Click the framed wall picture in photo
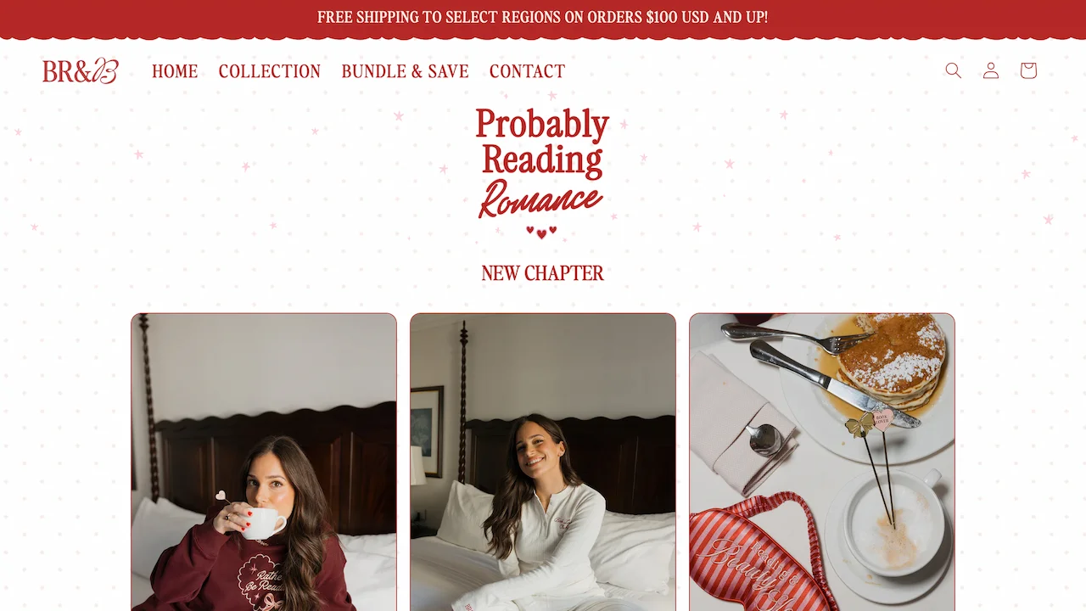This screenshot has height=611, width=1086. coord(427,431)
